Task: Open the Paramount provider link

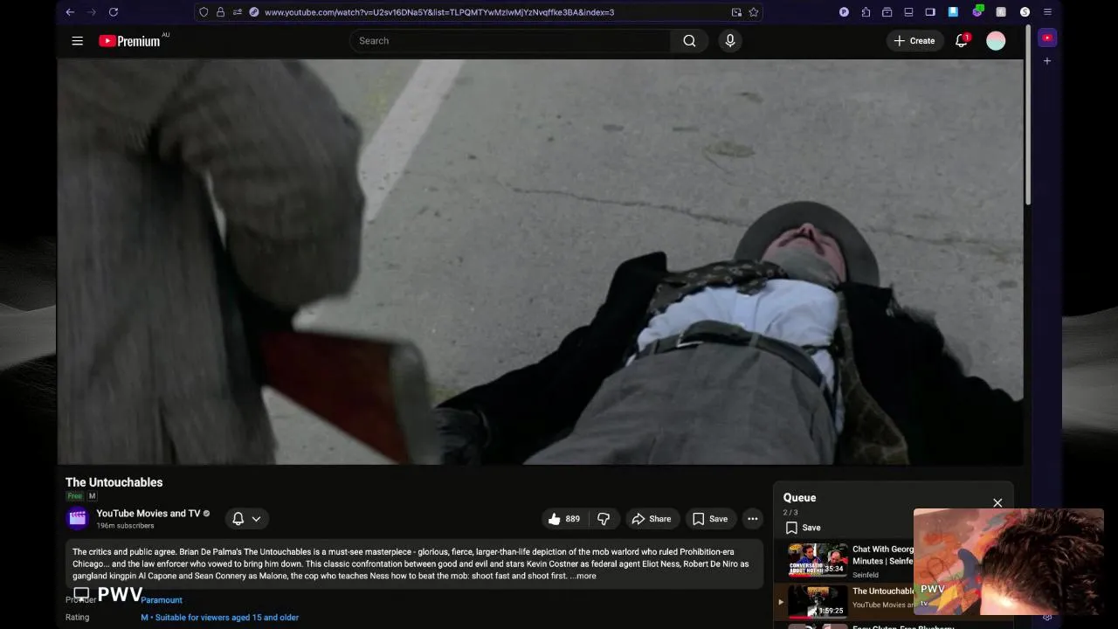Action: (x=162, y=600)
